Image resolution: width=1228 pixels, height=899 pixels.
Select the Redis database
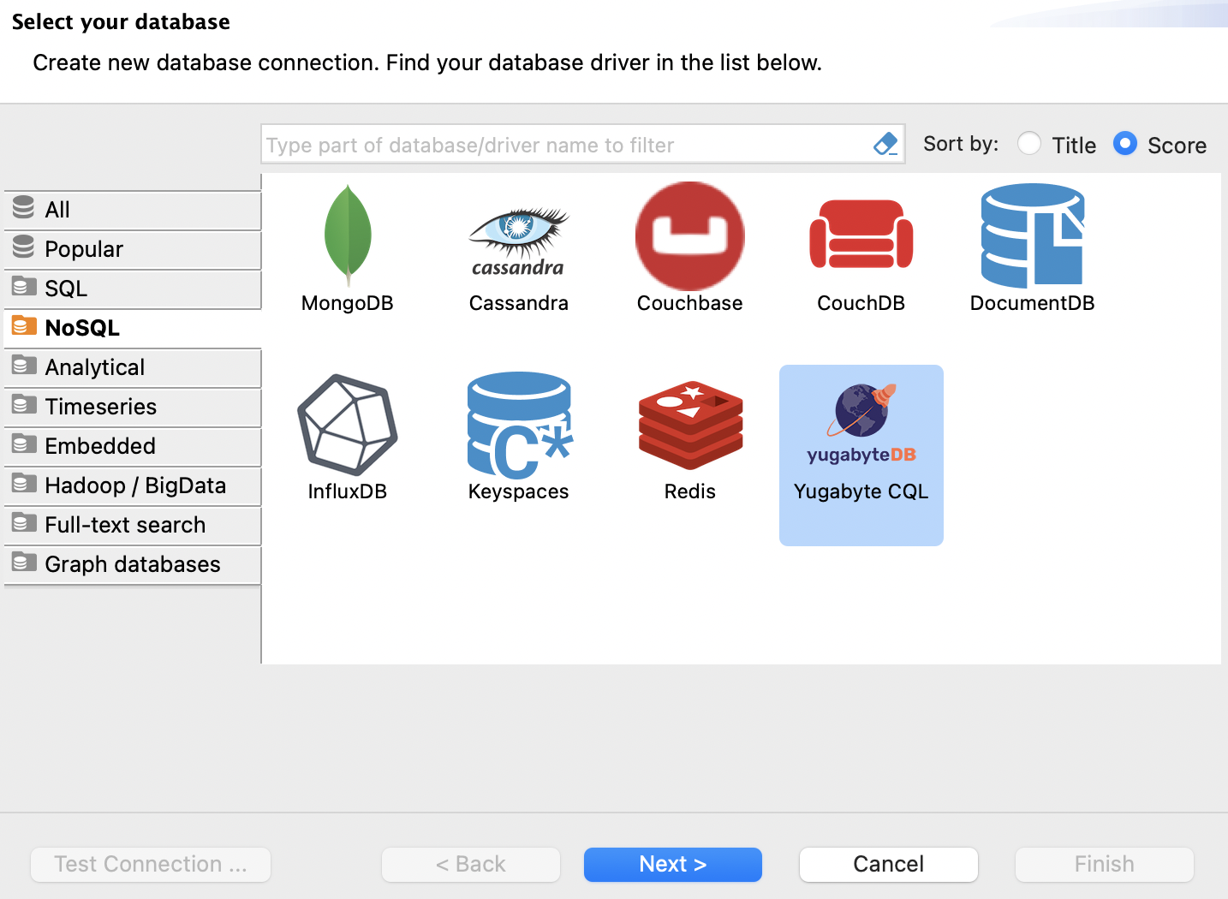(x=689, y=437)
